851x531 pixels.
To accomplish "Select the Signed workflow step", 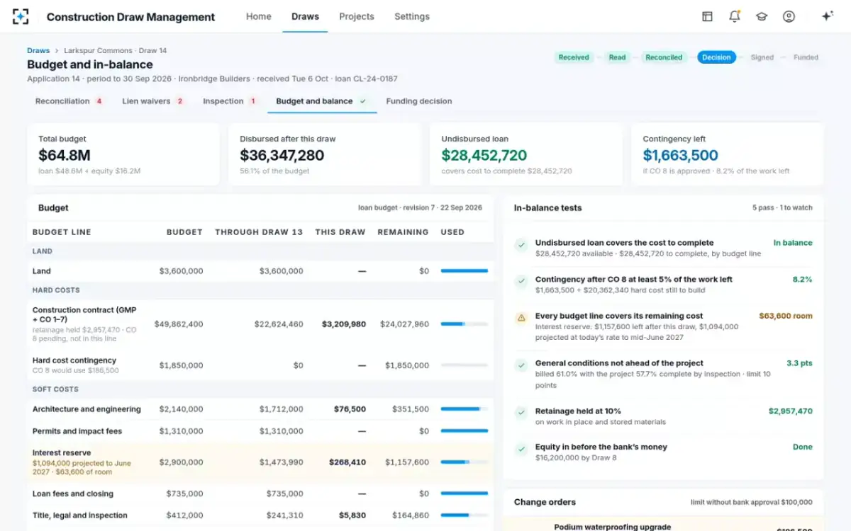I will [x=762, y=57].
